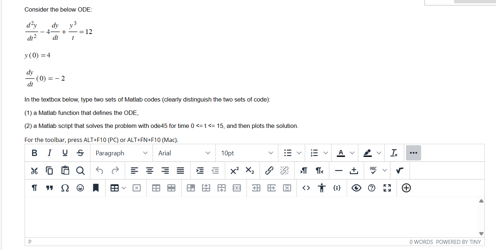Viewport: 496px width, 250px height.
Task: Center align the text
Action: pyautogui.click(x=150, y=171)
